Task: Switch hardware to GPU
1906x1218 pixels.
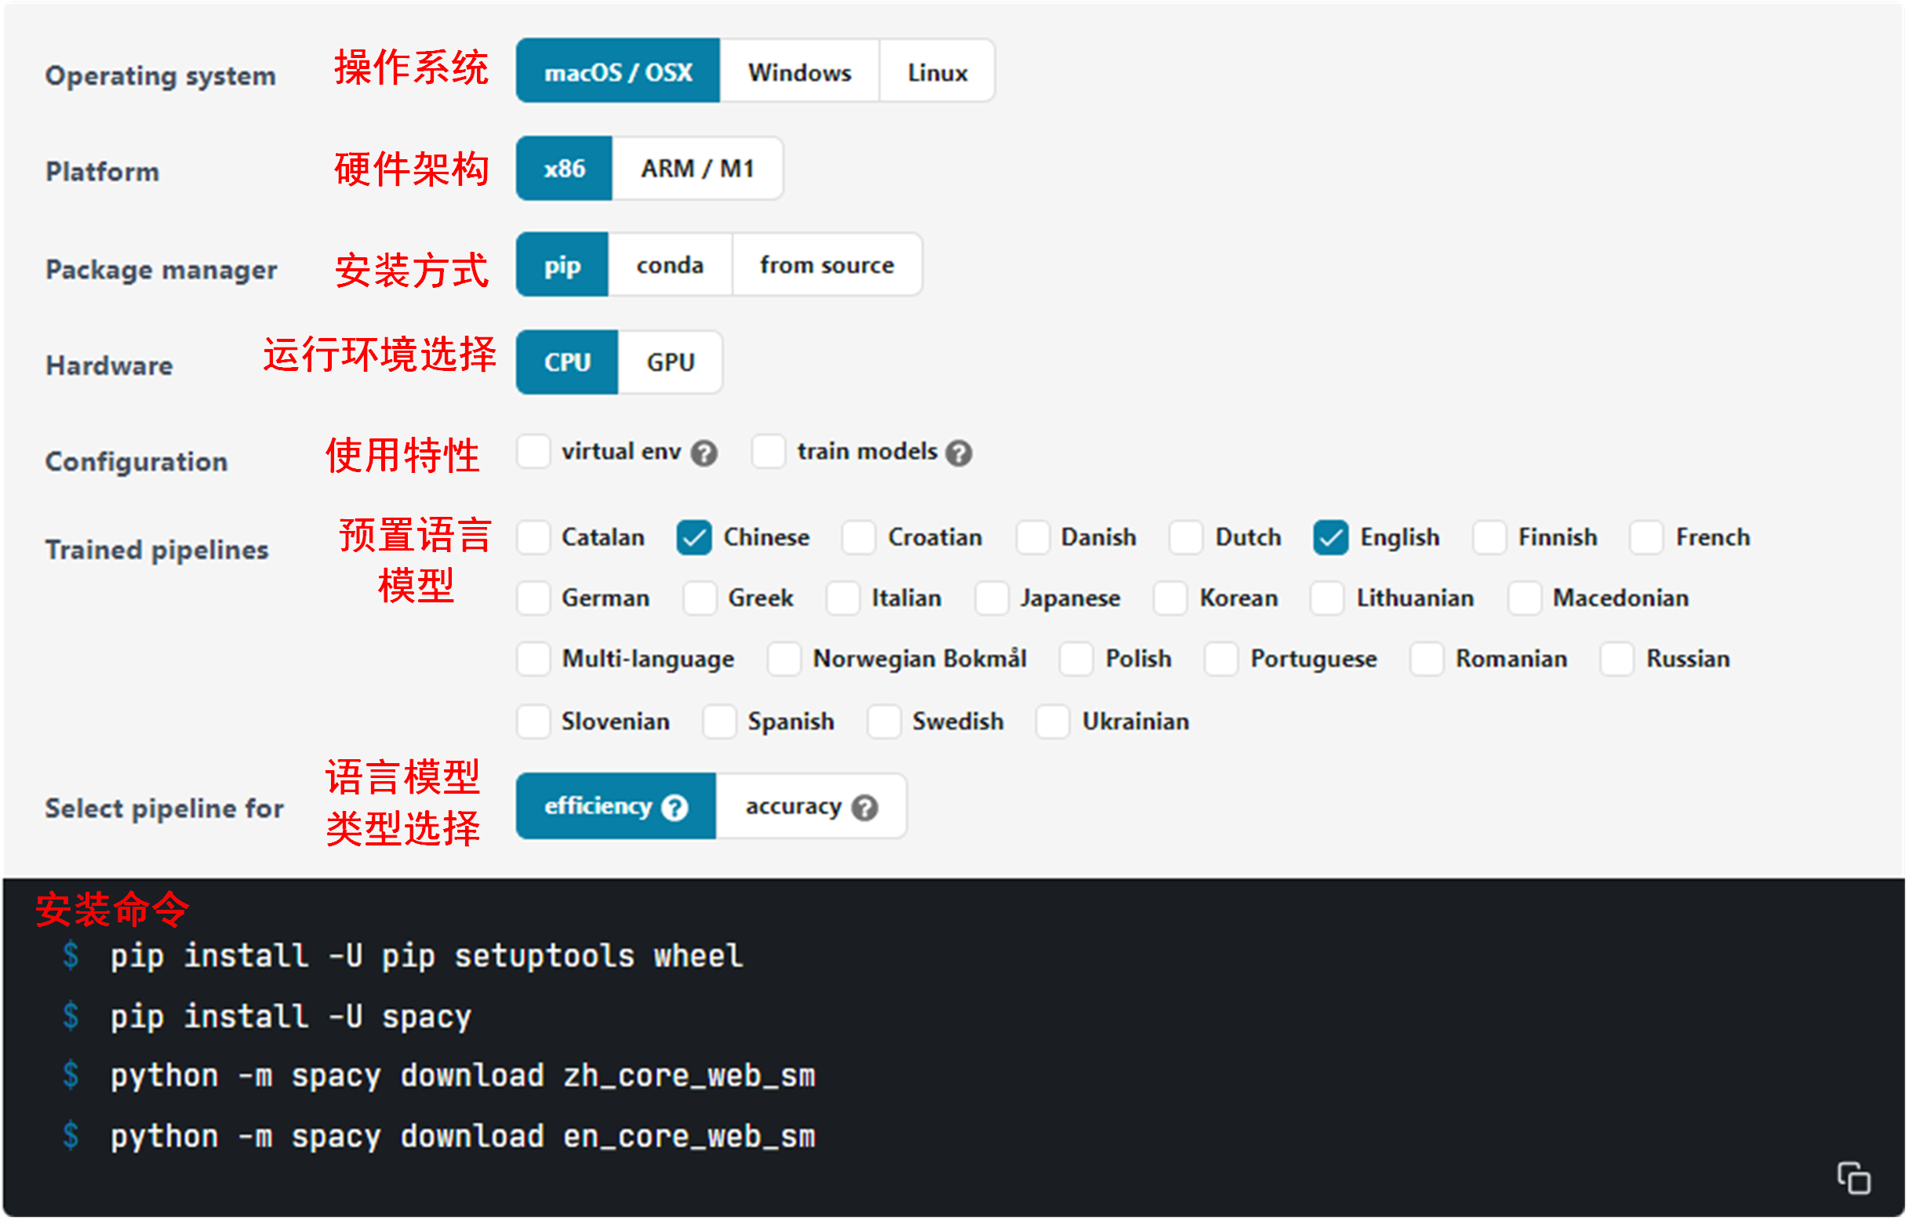Action: [670, 362]
